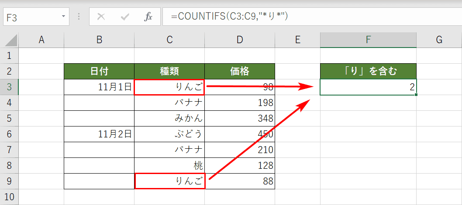Click the 「り」を含む header cell
The width and height of the screenshot is (462, 205).
pyautogui.click(x=368, y=71)
